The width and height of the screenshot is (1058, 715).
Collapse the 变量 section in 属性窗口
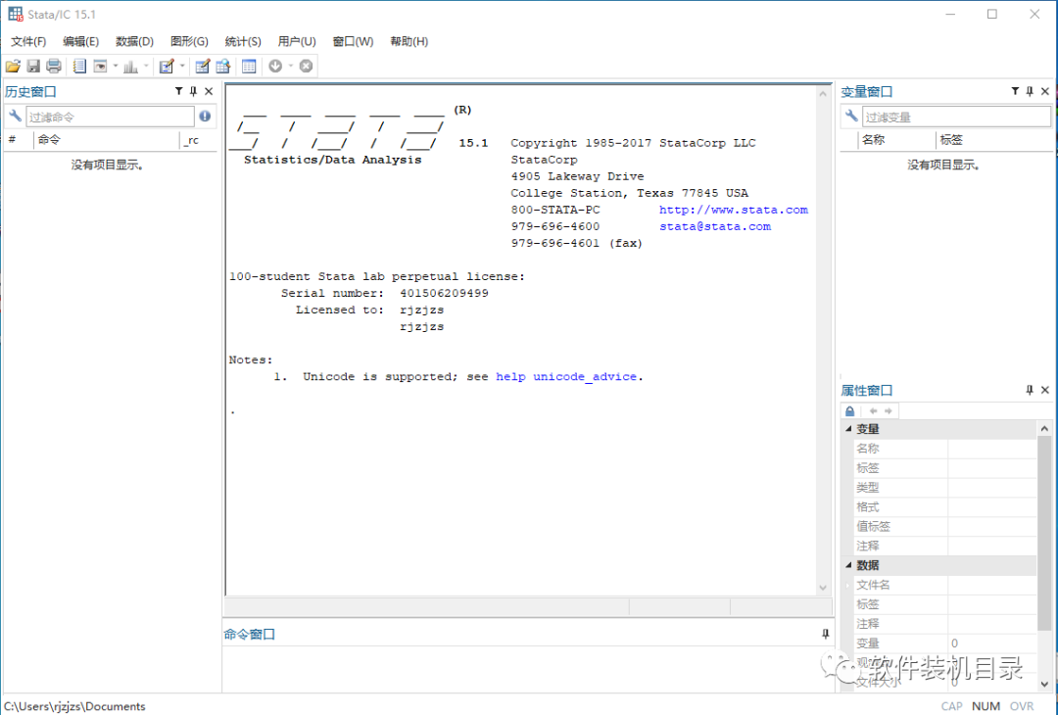848,429
